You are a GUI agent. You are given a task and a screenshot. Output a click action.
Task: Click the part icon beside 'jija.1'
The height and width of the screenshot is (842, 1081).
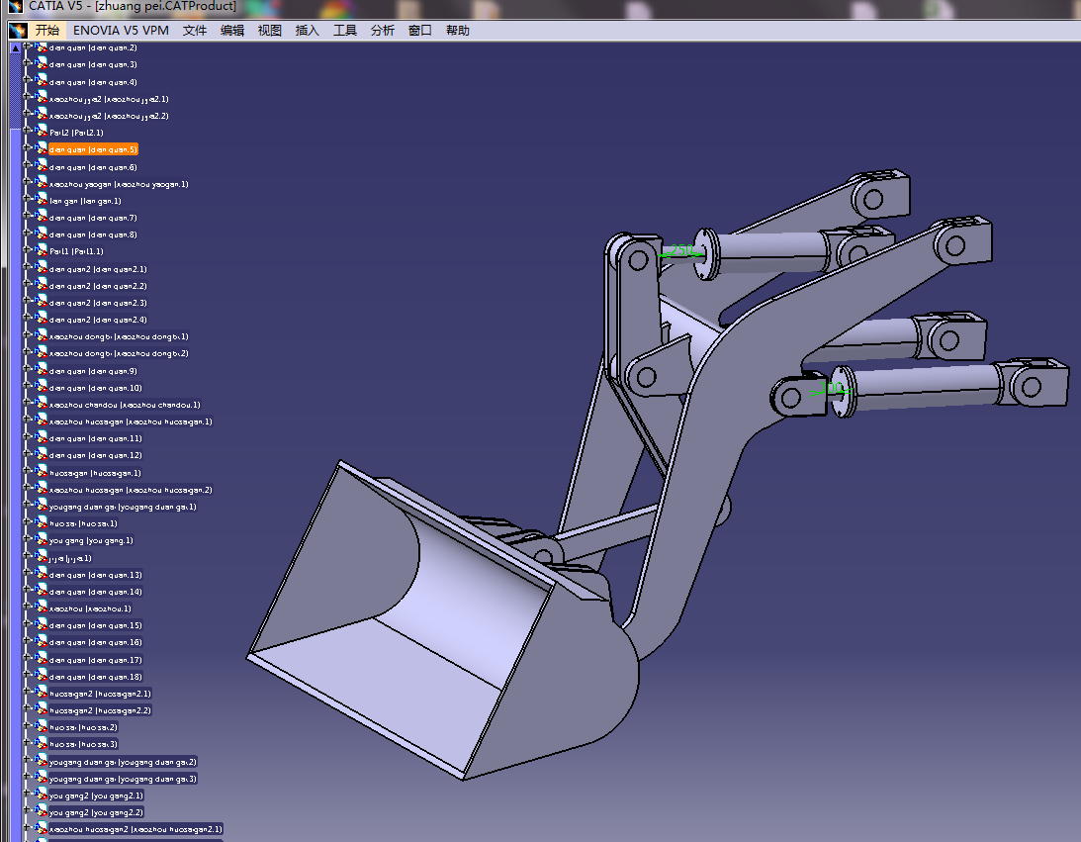(x=40, y=557)
